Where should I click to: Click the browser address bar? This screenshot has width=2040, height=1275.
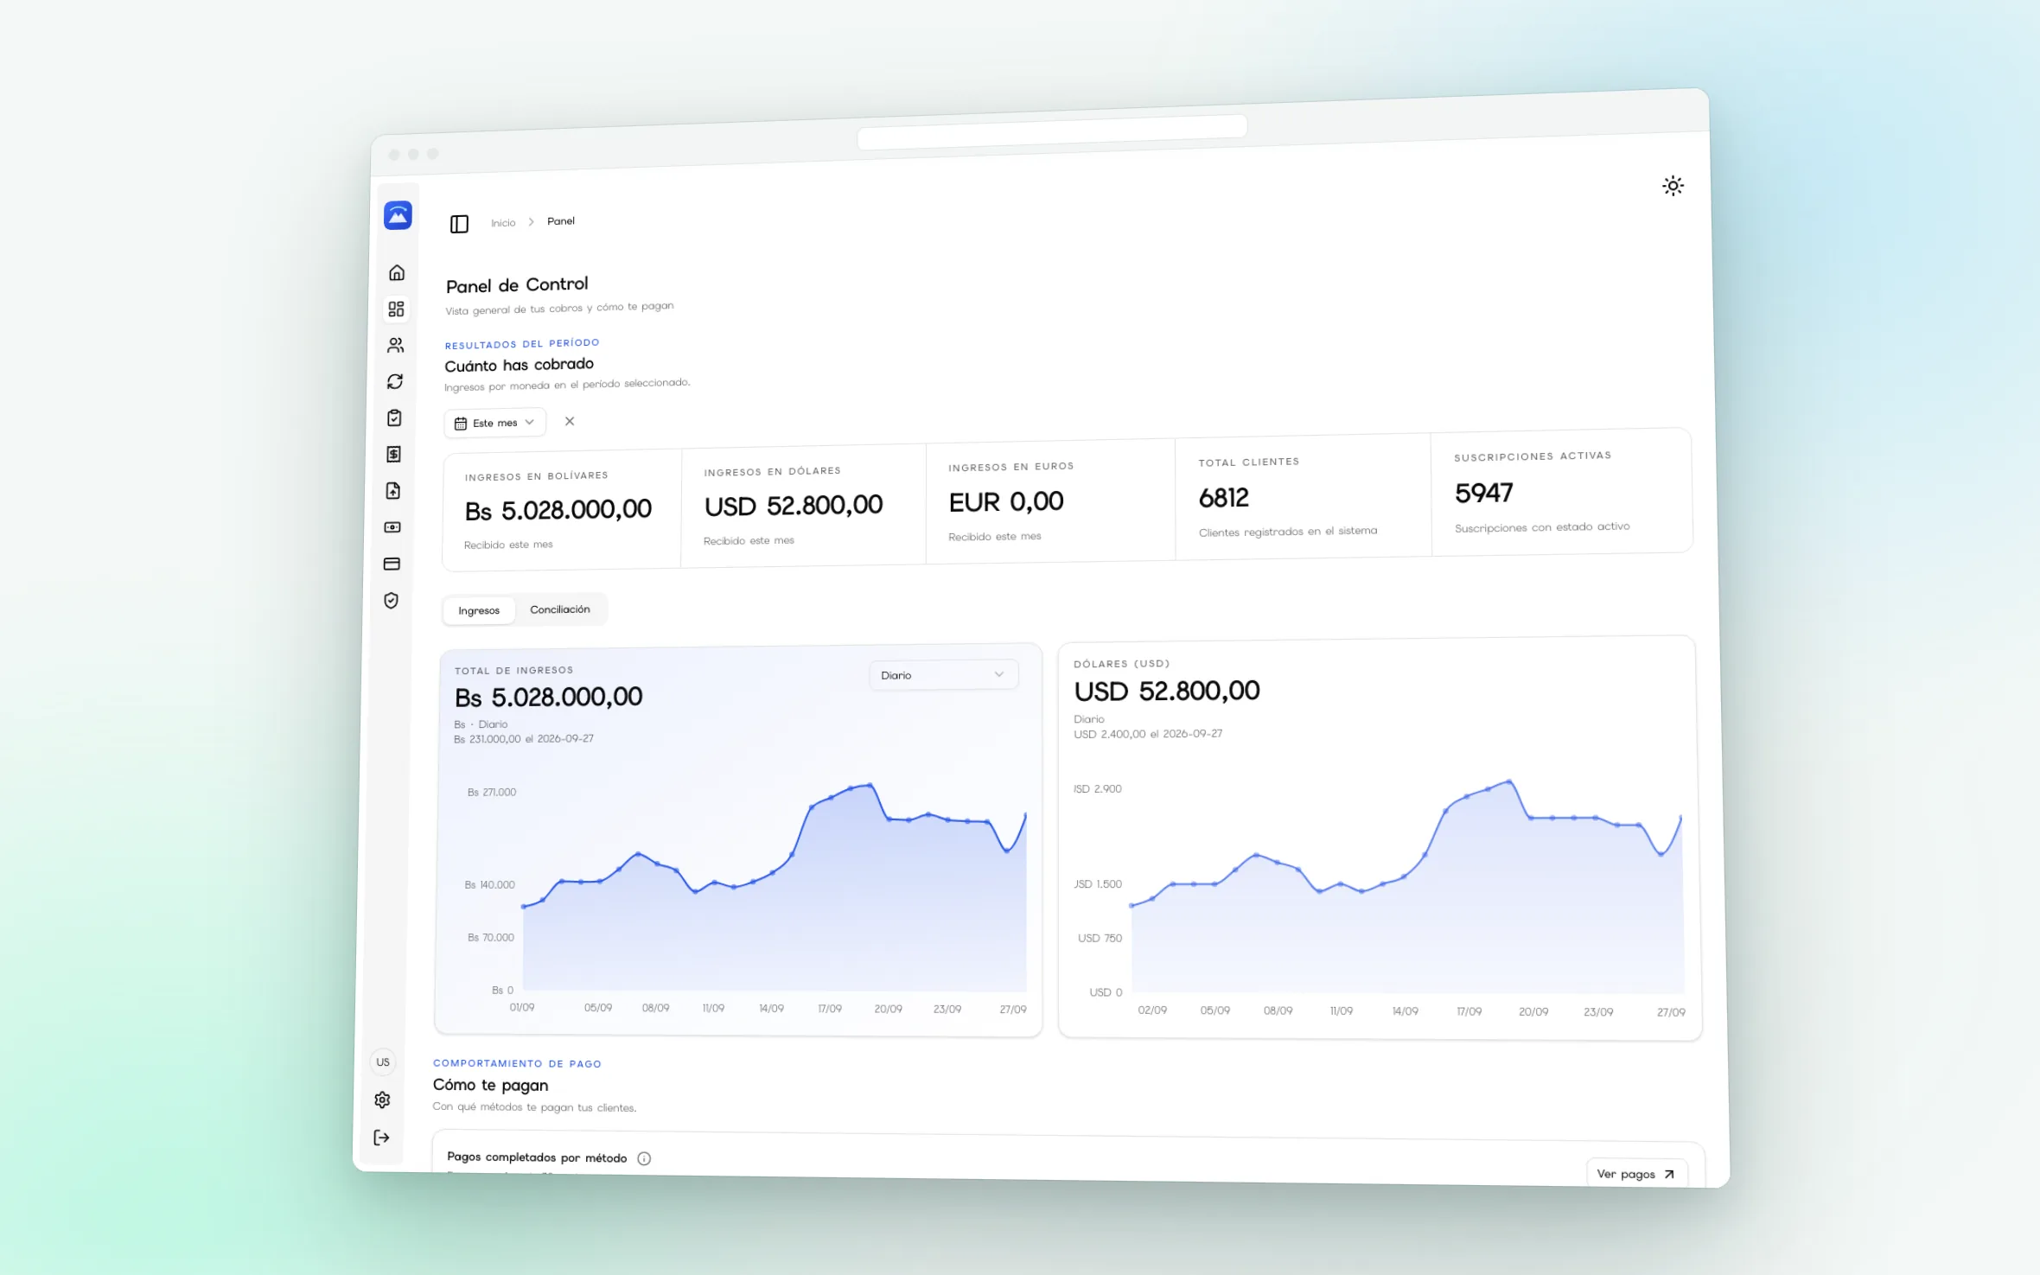coord(1052,132)
